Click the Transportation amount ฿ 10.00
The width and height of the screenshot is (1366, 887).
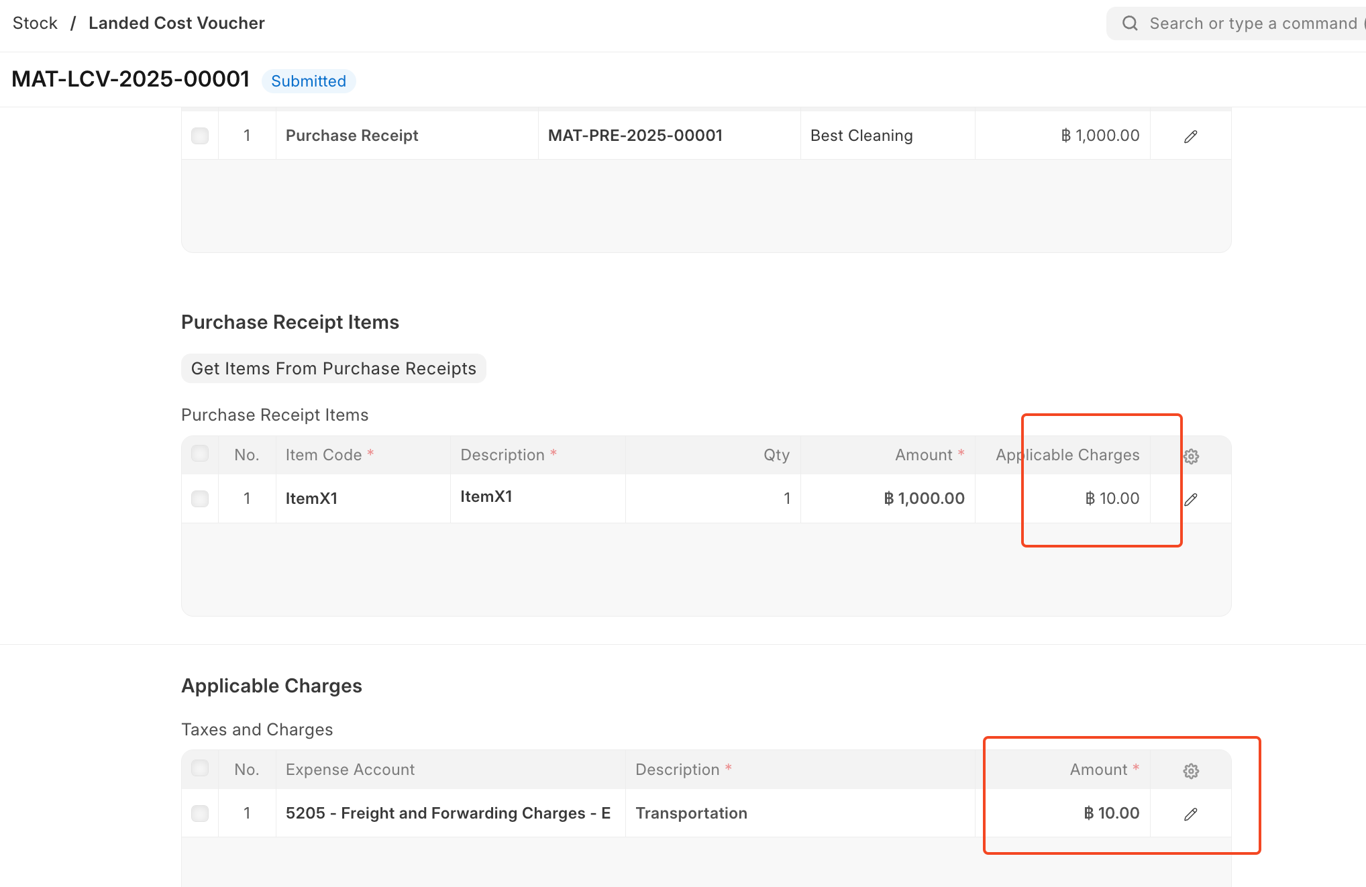pos(1062,813)
